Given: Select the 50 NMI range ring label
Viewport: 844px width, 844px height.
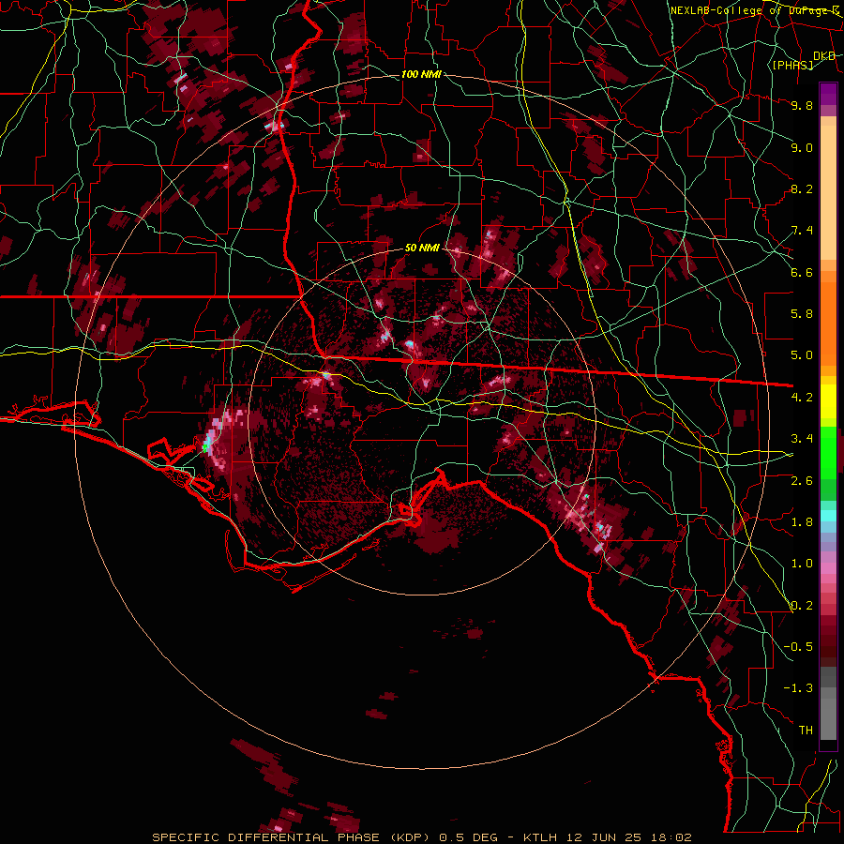Looking at the screenshot, I should click(422, 249).
